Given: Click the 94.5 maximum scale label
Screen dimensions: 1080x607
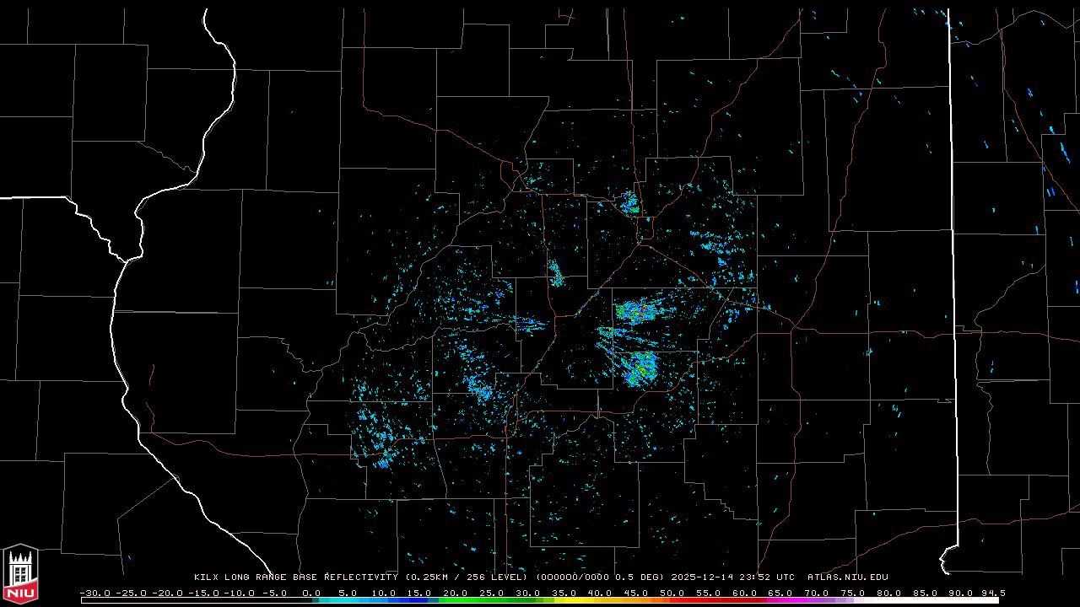Looking at the screenshot, I should click(992, 593).
